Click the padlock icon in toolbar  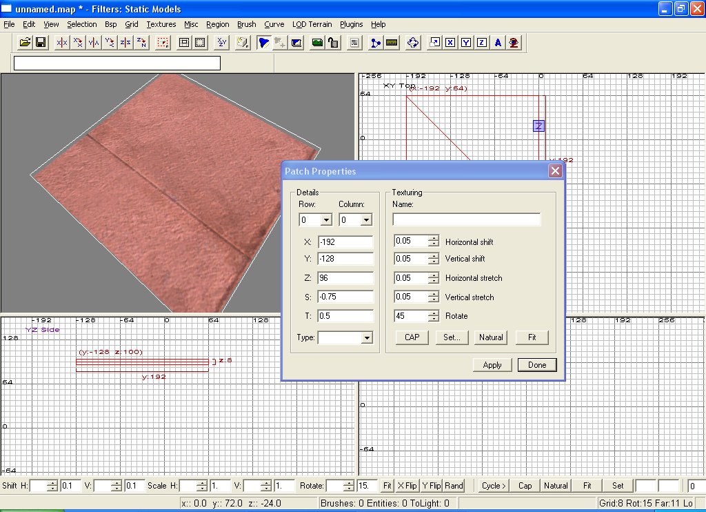pyautogui.click(x=333, y=43)
